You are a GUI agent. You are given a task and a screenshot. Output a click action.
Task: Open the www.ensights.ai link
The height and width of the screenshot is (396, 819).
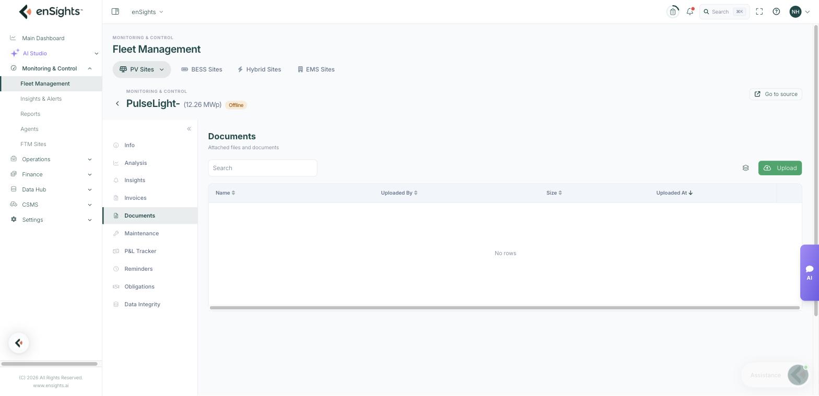coord(51,386)
